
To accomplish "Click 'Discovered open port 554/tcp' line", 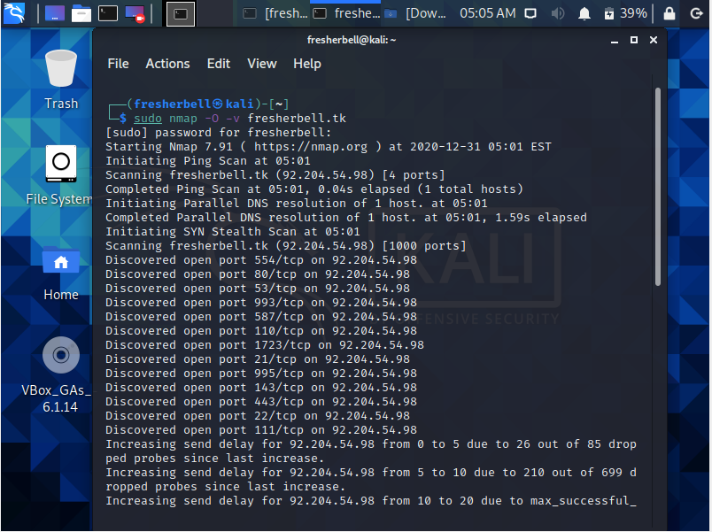I will (261, 260).
